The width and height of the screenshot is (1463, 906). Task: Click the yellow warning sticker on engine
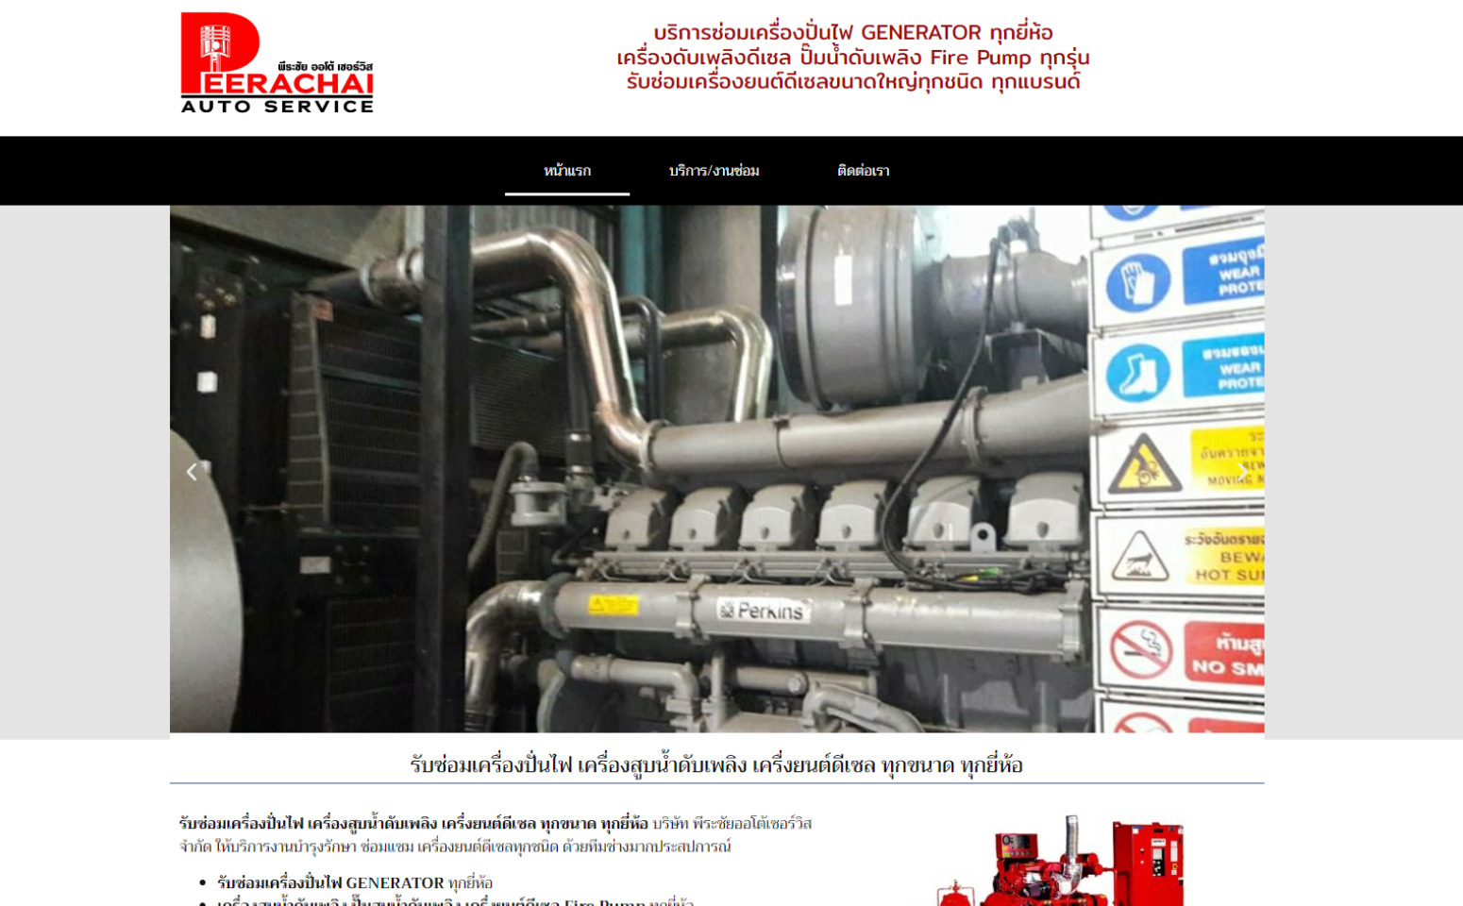(x=613, y=604)
